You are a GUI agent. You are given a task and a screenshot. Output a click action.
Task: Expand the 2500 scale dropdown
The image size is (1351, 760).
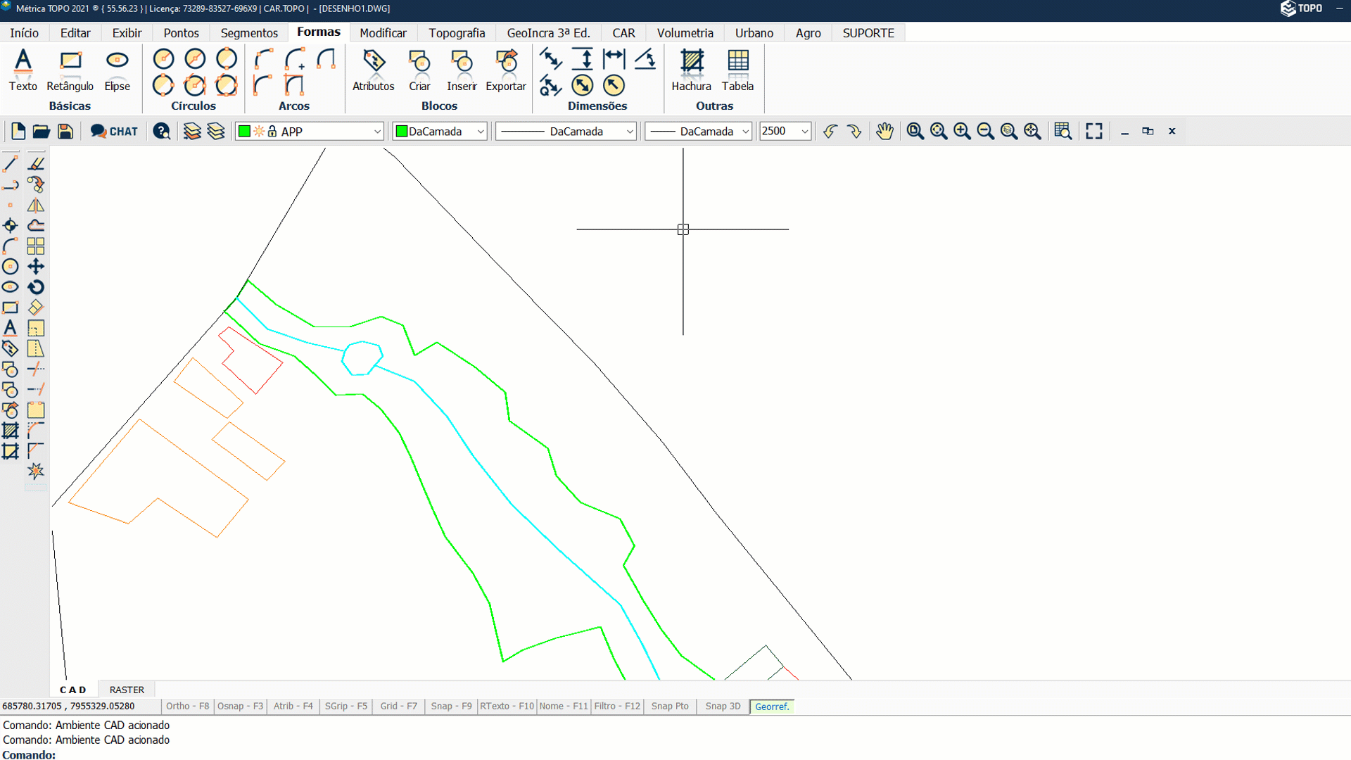[x=804, y=132]
